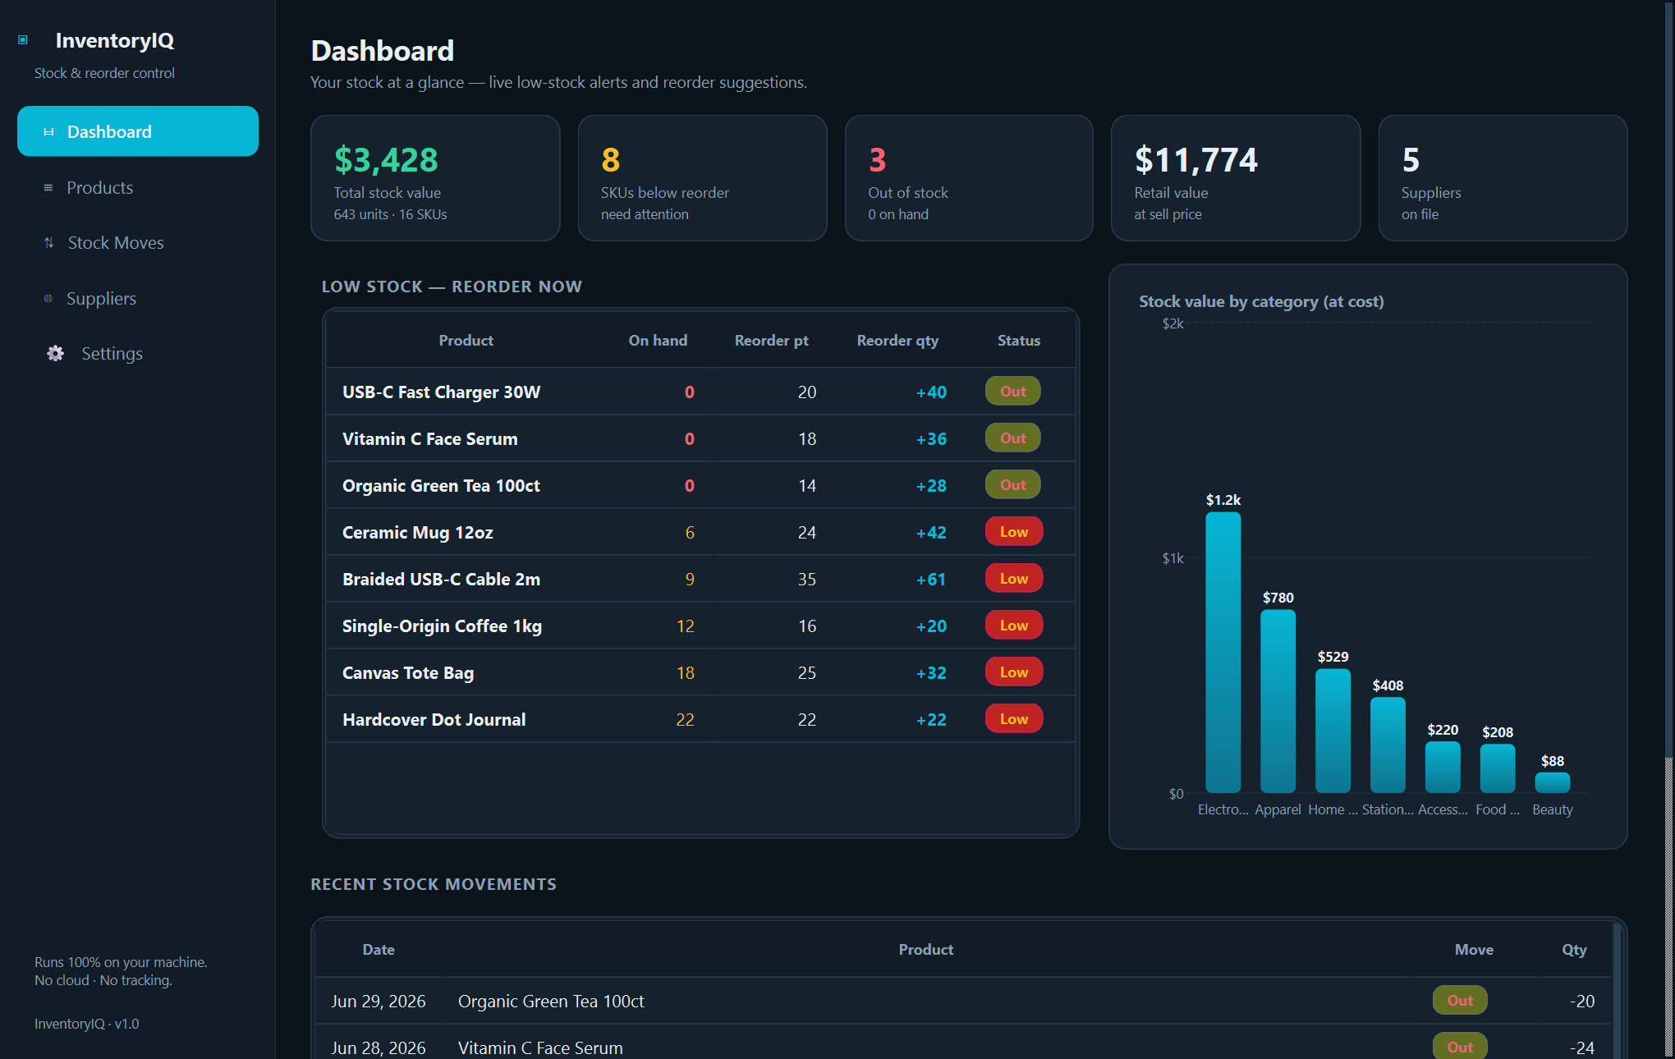Go to Stock Moves section
The width and height of the screenshot is (1675, 1059).
[138, 243]
